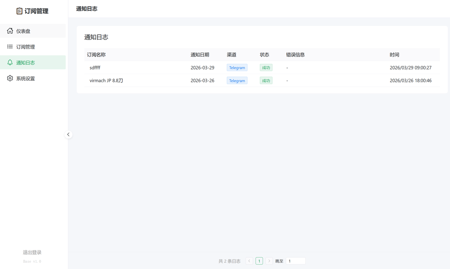Open the 系统设置 menu item
Screen dimensions: 450x269
tap(33, 78)
